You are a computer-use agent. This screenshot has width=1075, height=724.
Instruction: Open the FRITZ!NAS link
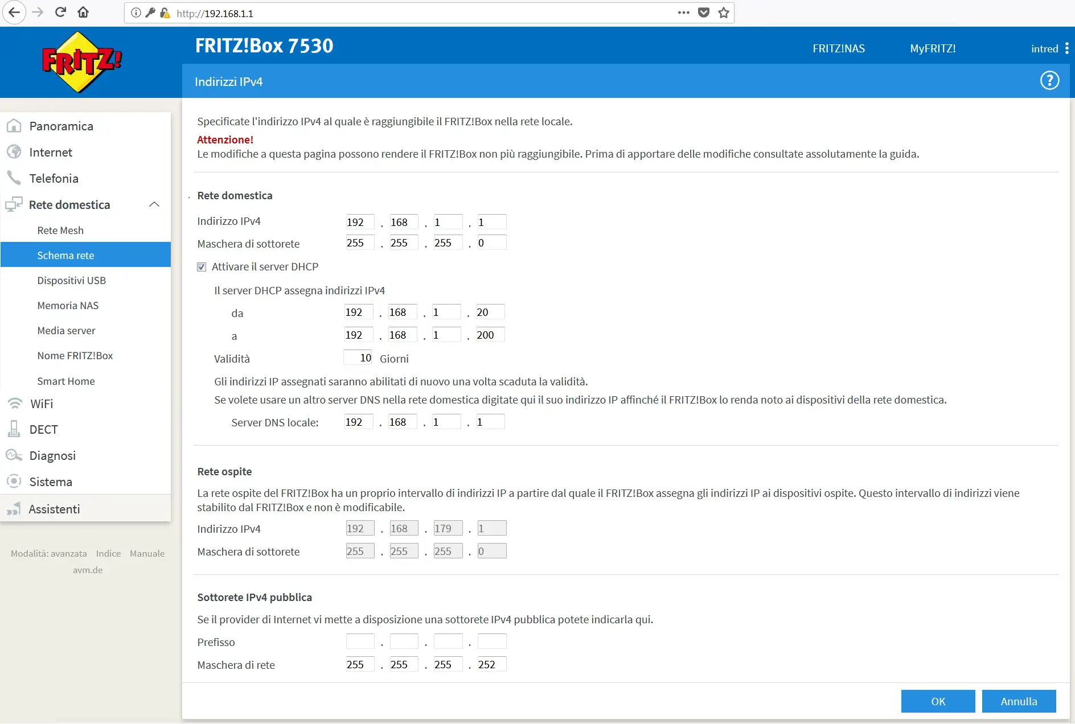pyautogui.click(x=839, y=48)
